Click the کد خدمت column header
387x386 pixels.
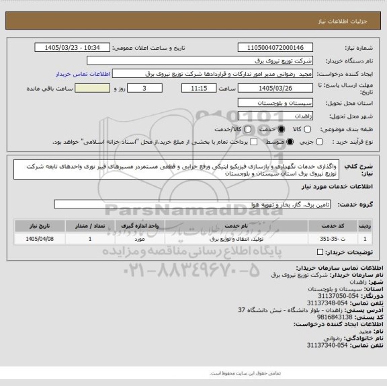[333, 226]
